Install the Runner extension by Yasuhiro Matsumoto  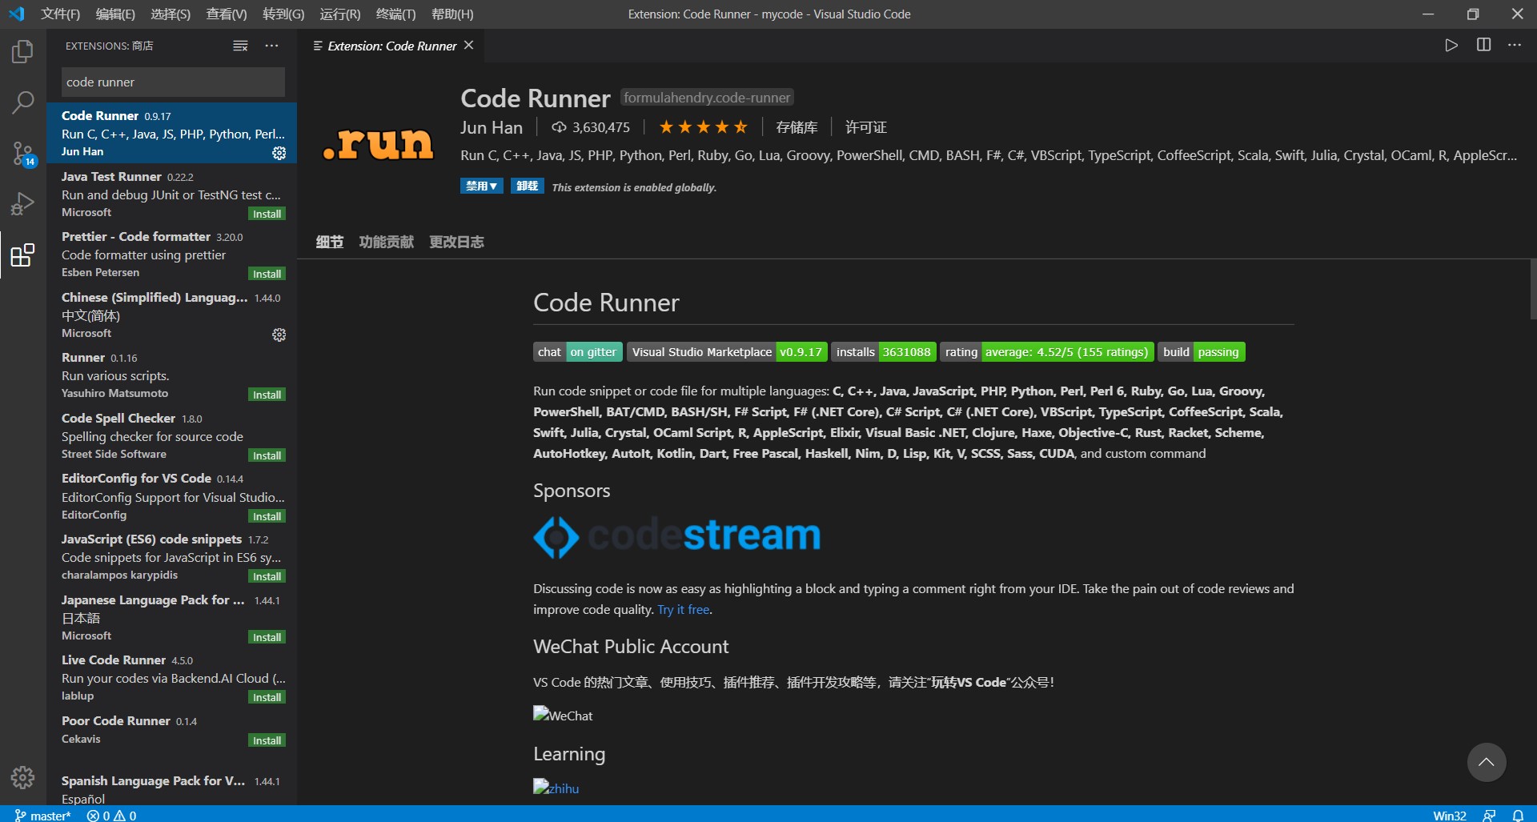click(x=267, y=395)
